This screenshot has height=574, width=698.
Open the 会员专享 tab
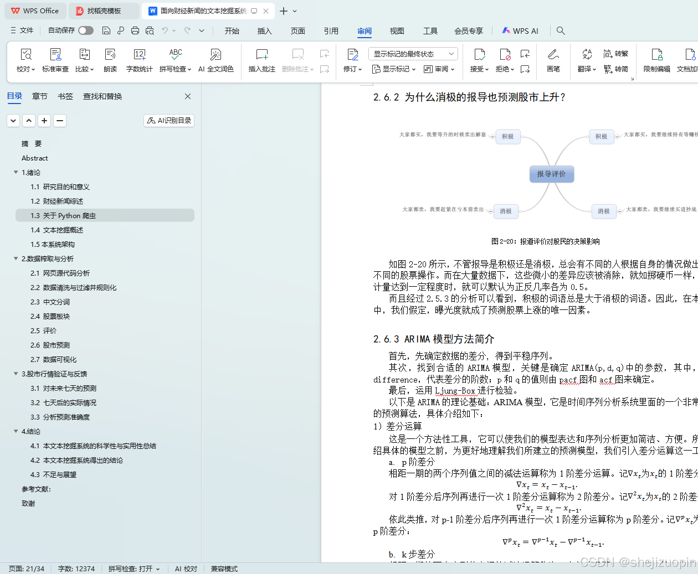(x=469, y=31)
